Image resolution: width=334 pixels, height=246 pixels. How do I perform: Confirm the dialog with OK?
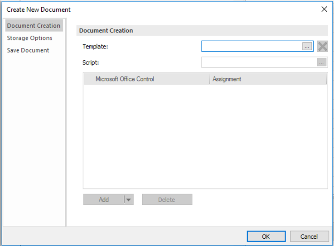click(x=266, y=236)
